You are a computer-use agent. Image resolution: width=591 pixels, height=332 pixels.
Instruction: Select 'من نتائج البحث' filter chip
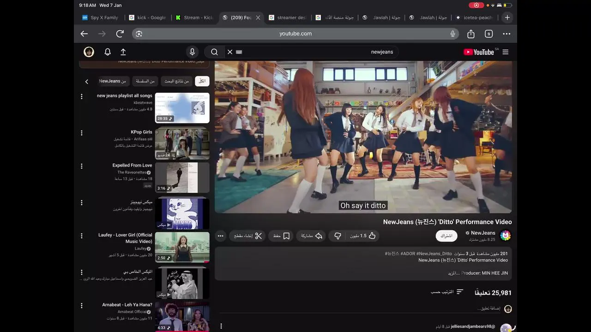point(177,81)
